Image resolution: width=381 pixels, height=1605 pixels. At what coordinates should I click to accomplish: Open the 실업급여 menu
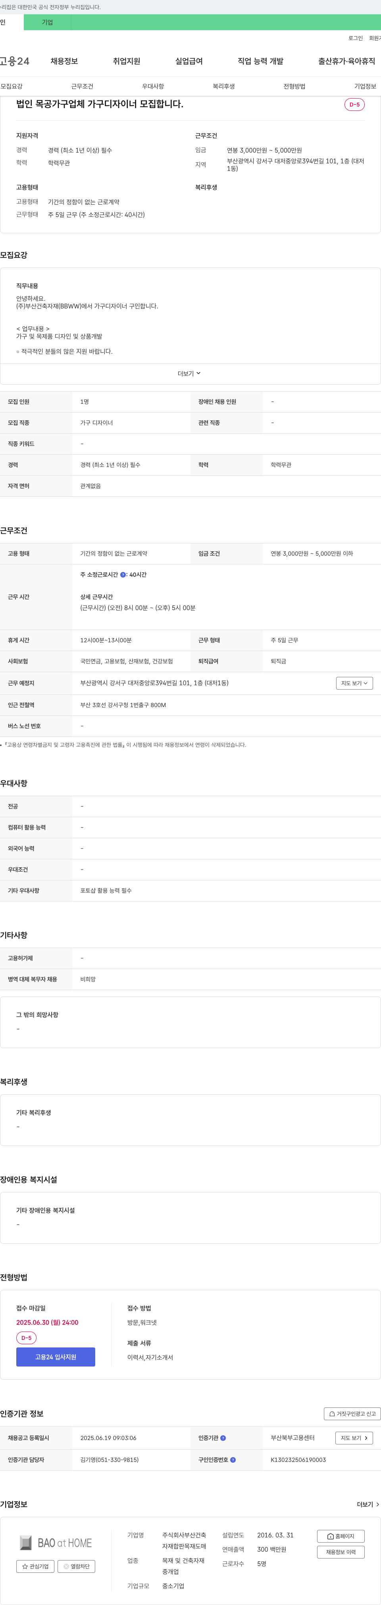189,61
